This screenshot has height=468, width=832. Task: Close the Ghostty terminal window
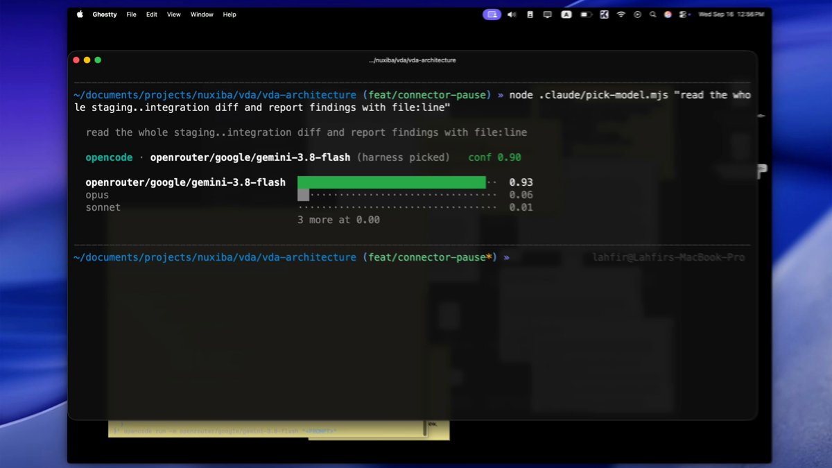pos(76,60)
